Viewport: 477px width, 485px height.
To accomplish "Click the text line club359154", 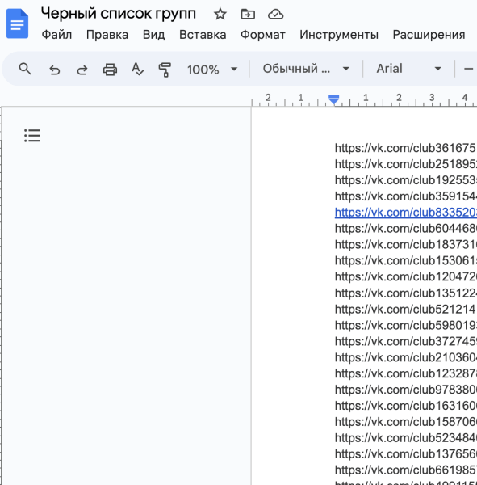I will tap(406, 196).
